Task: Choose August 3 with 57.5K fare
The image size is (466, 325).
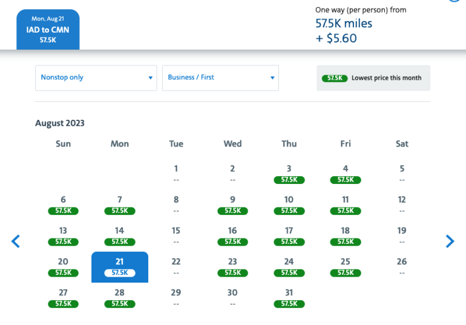Action: pyautogui.click(x=289, y=174)
